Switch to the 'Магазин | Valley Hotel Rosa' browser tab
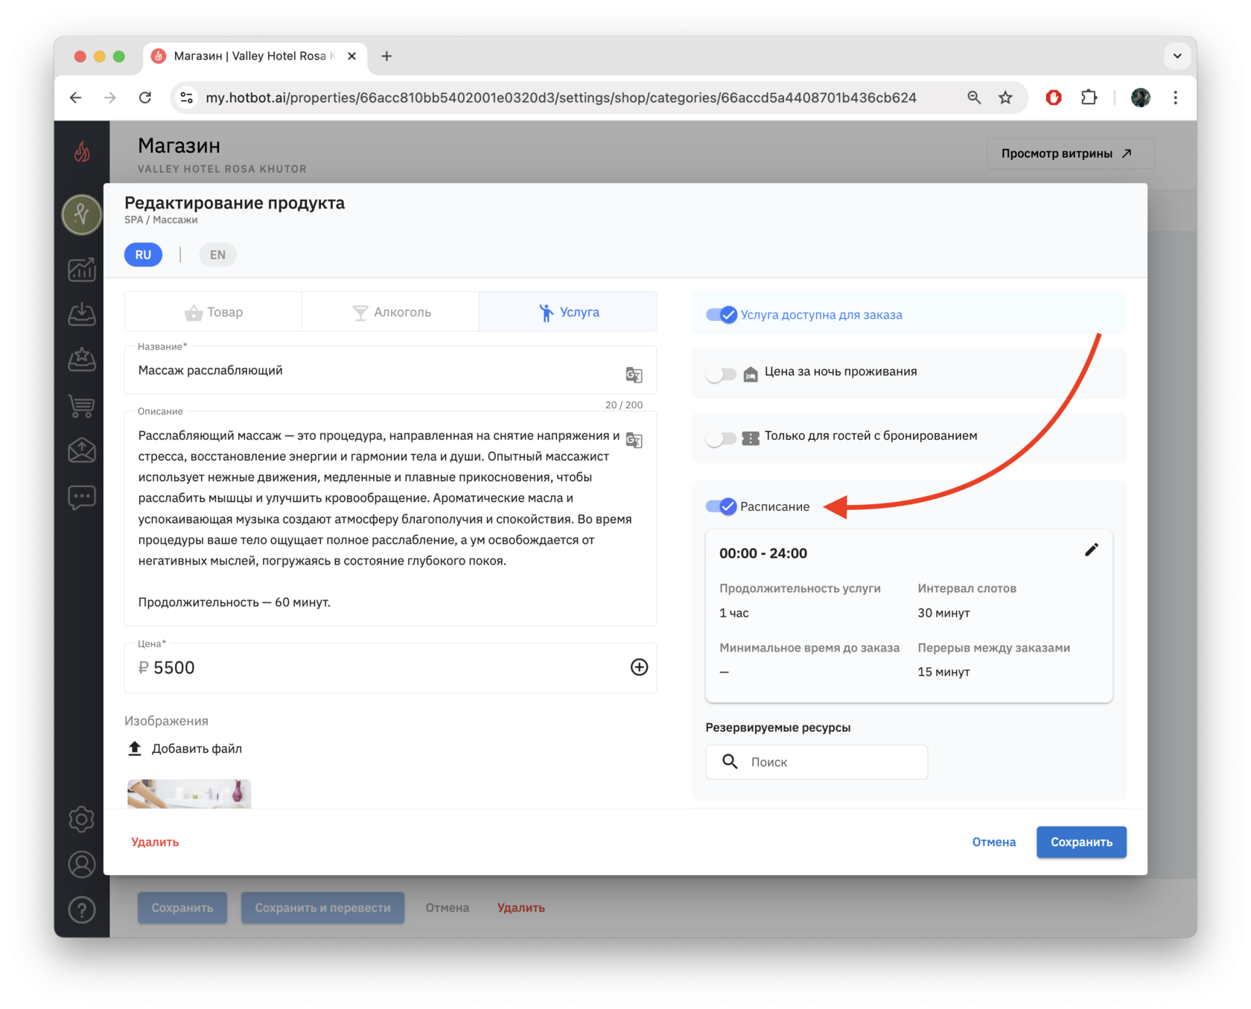1251x1009 pixels. click(253, 56)
